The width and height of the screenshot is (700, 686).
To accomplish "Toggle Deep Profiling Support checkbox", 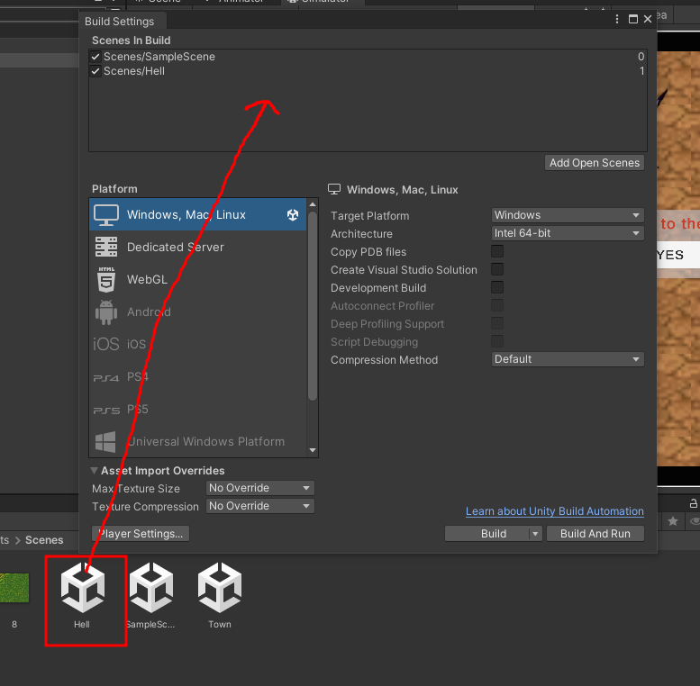I will coord(497,323).
